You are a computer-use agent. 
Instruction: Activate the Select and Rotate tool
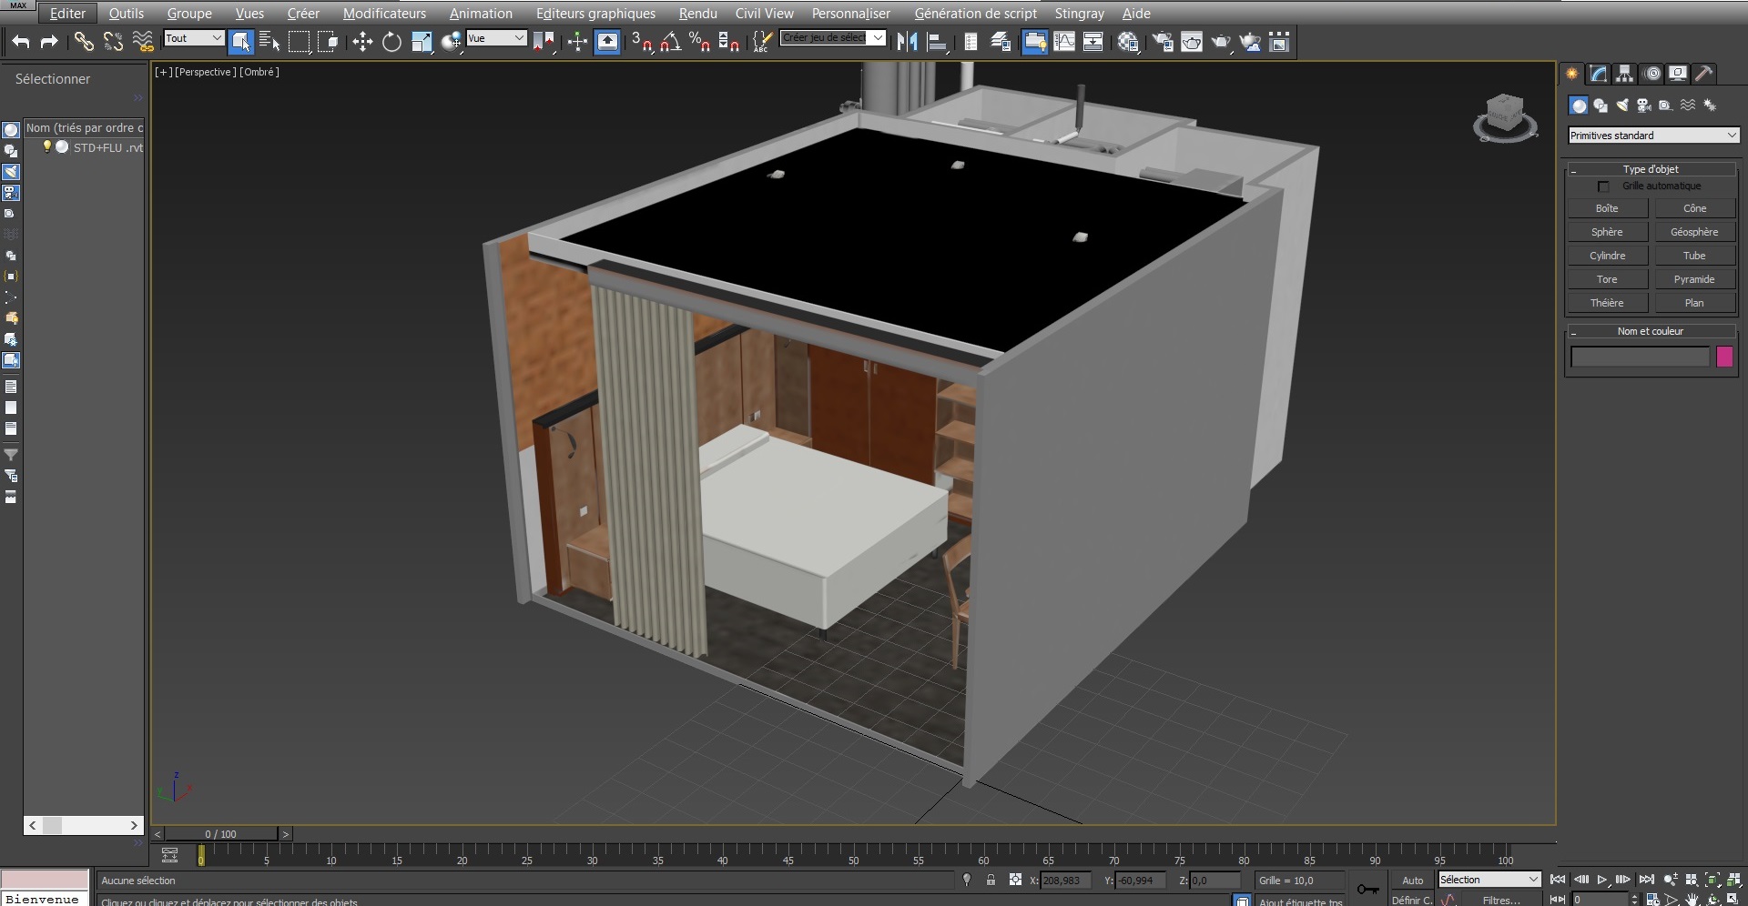tap(391, 41)
